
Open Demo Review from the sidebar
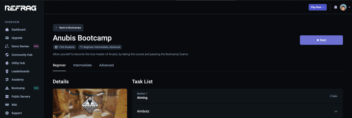pyautogui.click(x=20, y=46)
